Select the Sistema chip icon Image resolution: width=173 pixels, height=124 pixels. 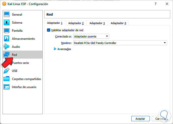click(7, 23)
